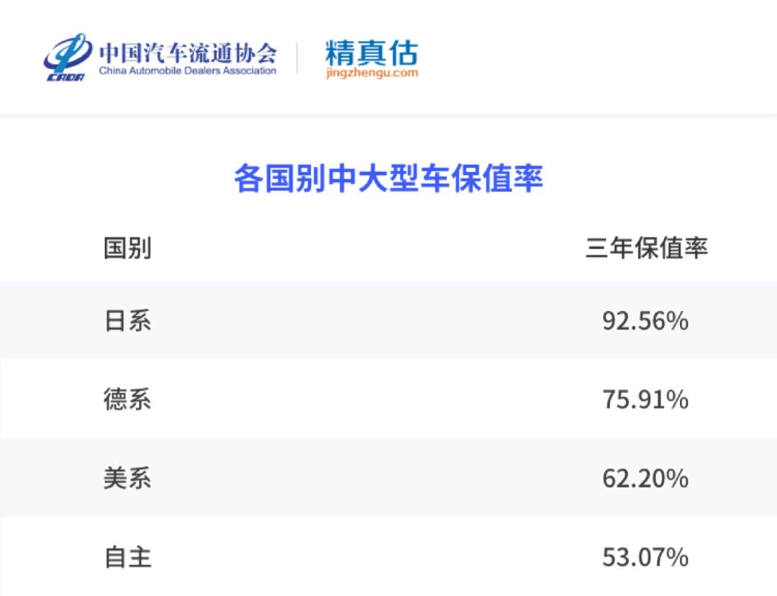
Task: Click the divider between the two logos
Action: click(x=298, y=58)
